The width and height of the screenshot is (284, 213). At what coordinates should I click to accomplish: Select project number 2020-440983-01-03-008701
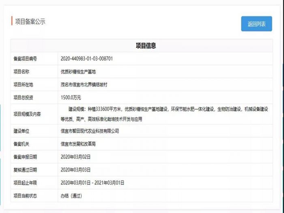[x=86, y=59]
